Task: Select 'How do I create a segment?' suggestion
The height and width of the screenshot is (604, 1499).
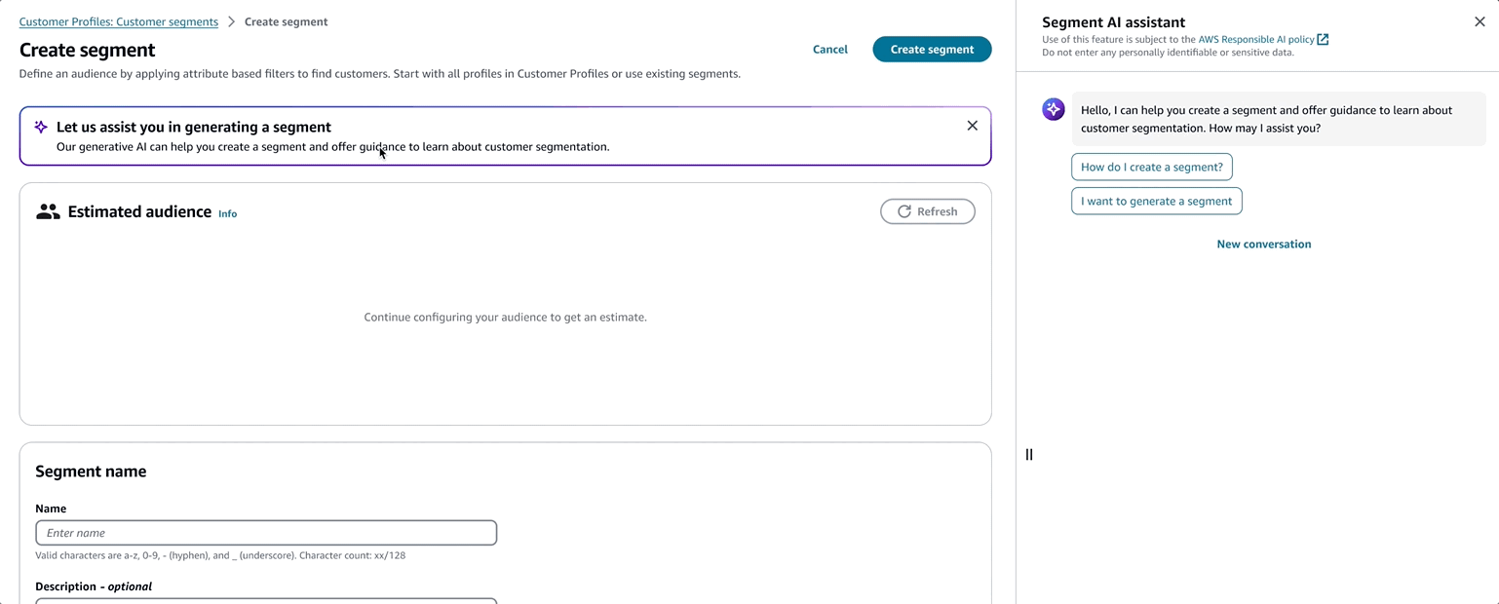Action: pos(1152,167)
